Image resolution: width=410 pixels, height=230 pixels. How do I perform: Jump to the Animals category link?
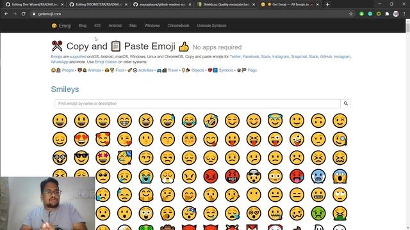pyautogui.click(x=94, y=70)
